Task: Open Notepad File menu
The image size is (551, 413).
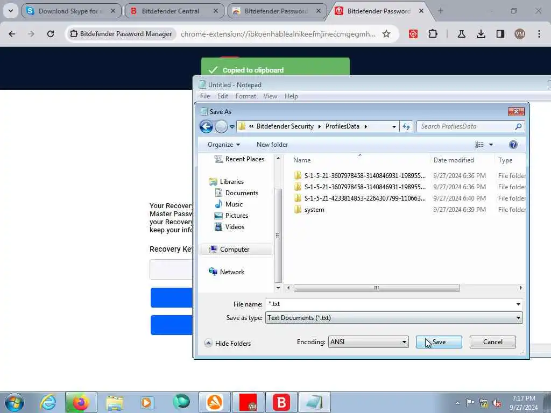Action: point(204,96)
